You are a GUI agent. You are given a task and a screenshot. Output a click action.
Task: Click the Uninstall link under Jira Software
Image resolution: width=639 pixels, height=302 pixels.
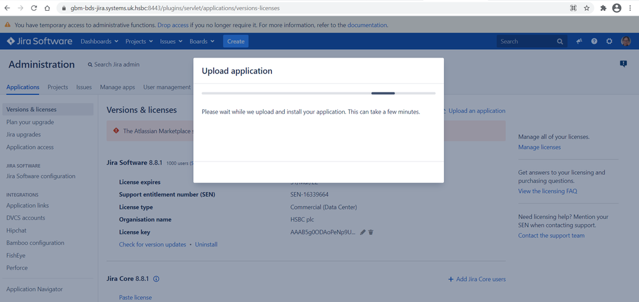coord(206,245)
